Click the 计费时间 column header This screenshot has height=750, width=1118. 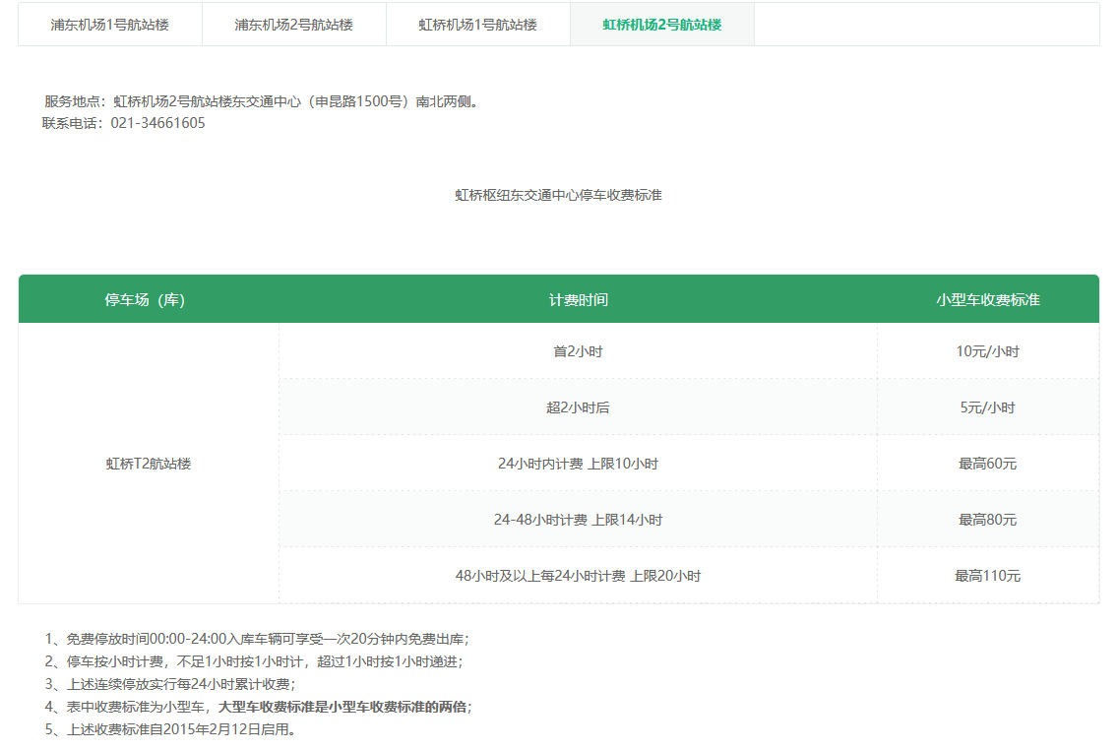pyautogui.click(x=578, y=299)
